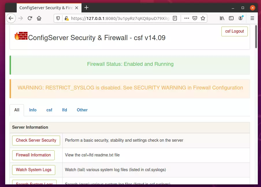This screenshot has height=187, width=261.
Task: Close the ConfigServer Security tab
Action: click(77, 8)
